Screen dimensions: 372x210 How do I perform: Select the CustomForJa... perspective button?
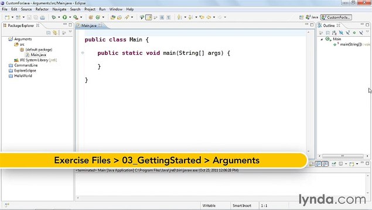(x=336, y=17)
